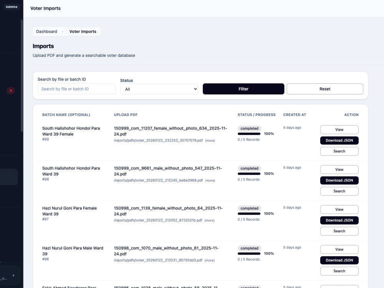This screenshot has width=384, height=288.
Task: Click the #97 batch ID
Action: [45, 219]
